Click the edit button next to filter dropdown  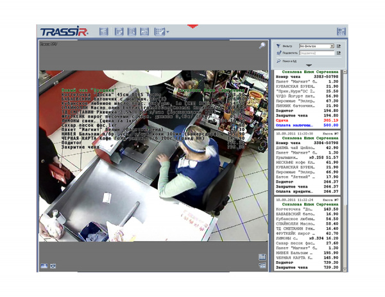coord(339,46)
